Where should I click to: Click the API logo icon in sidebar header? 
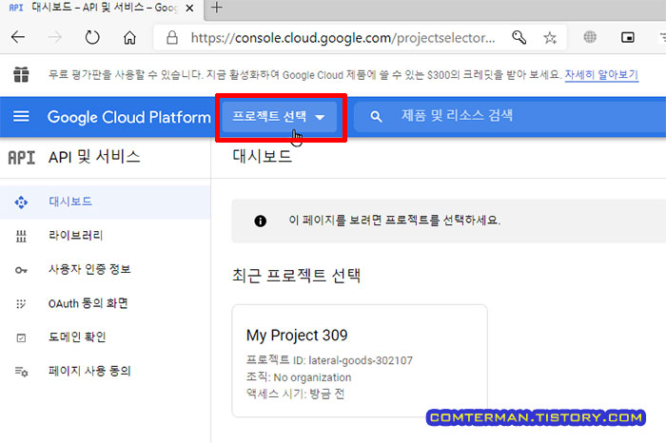[x=21, y=158]
